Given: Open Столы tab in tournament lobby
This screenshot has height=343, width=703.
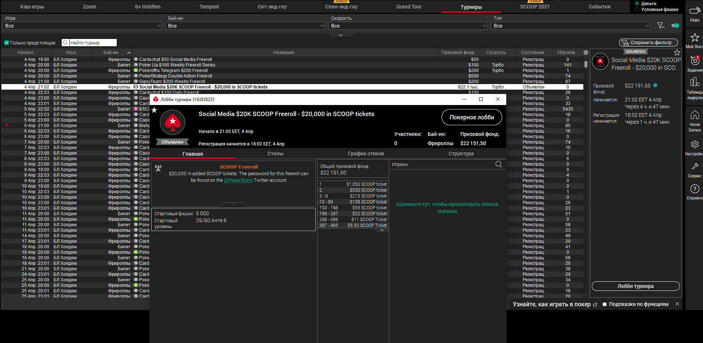Looking at the screenshot, I should [275, 154].
